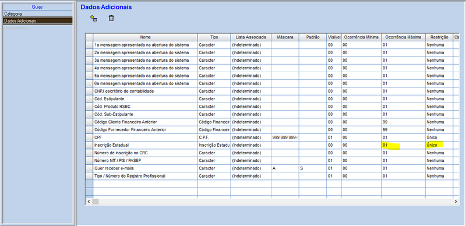Click the Restrição column header
Viewport: 466px width, 226px height.
pos(439,37)
